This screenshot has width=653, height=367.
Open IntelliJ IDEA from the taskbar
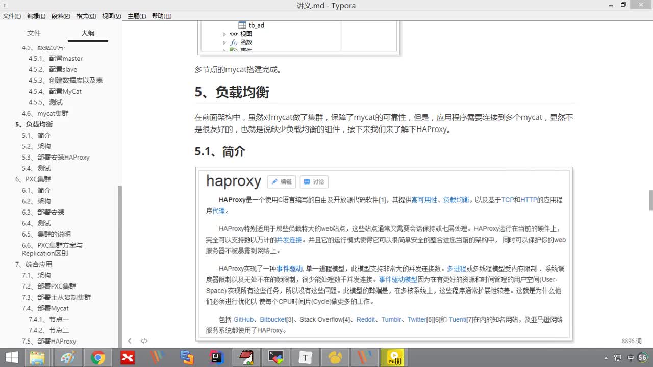coord(217,358)
